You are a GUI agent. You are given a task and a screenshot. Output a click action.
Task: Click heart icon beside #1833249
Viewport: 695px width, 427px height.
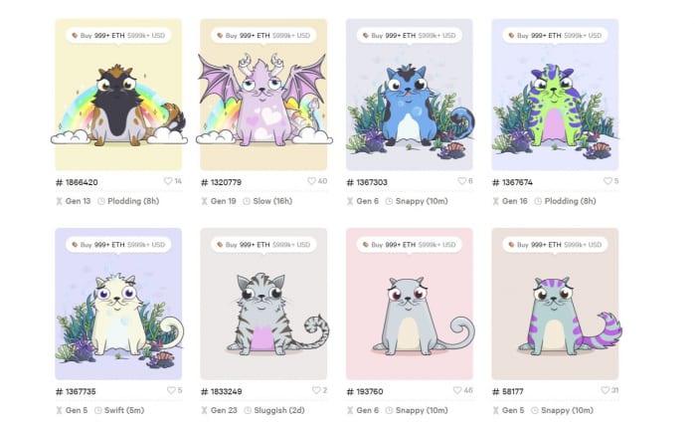click(x=316, y=390)
